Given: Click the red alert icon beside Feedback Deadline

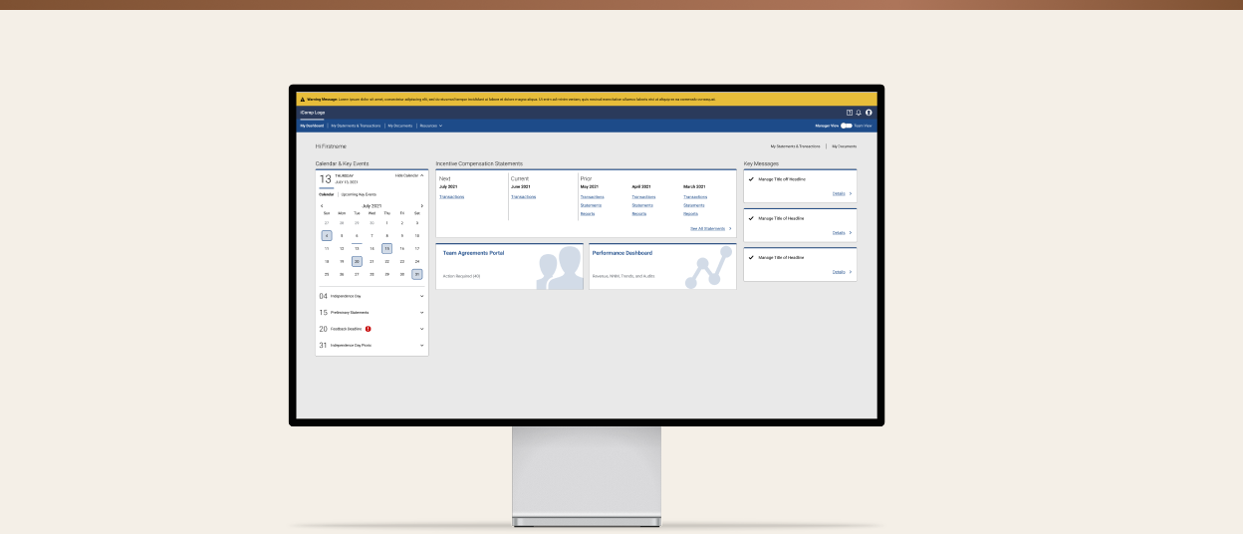Looking at the screenshot, I should (x=368, y=329).
